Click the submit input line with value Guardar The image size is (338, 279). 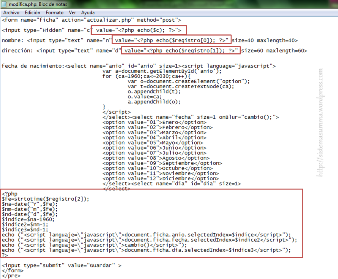[61, 265]
